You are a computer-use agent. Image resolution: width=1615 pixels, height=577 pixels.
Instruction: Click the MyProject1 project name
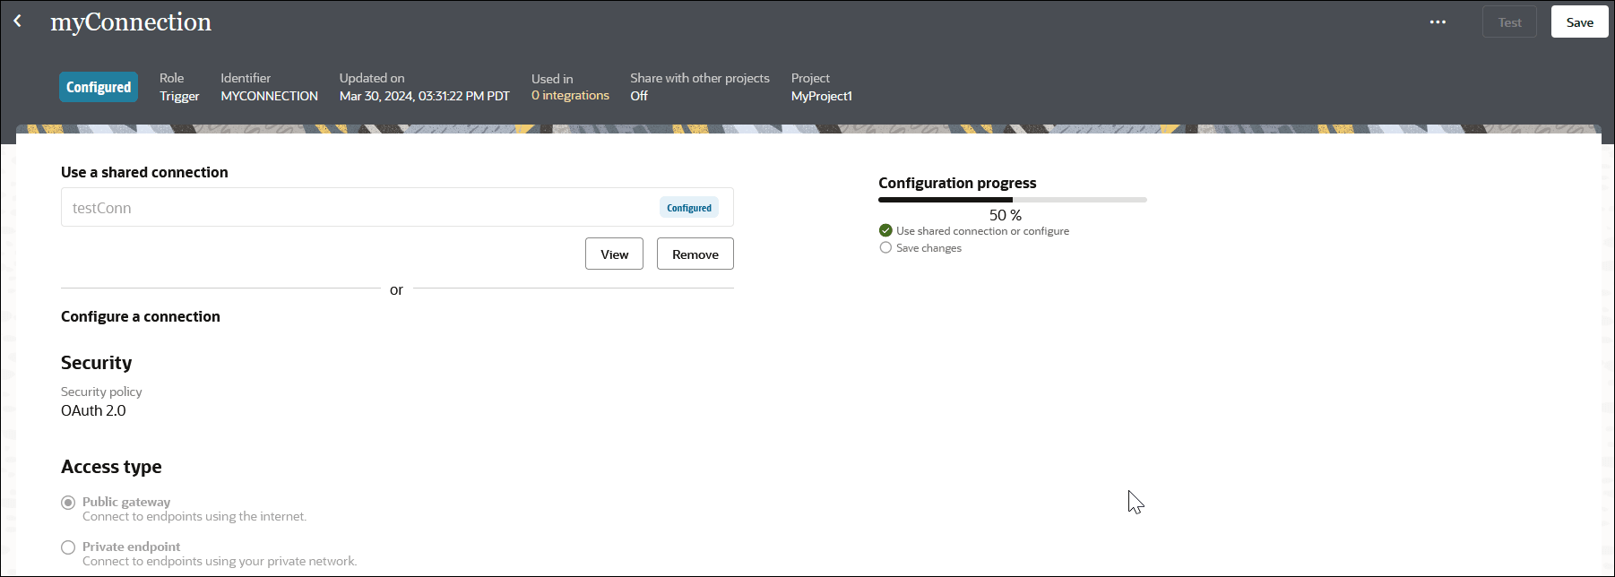pyautogui.click(x=822, y=96)
